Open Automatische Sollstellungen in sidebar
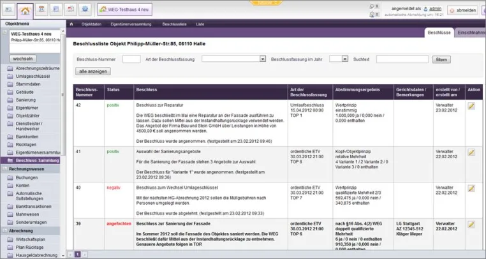 [29, 196]
